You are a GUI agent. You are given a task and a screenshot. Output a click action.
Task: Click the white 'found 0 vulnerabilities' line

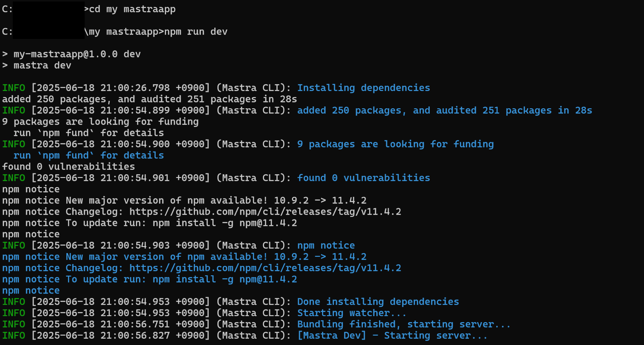click(x=69, y=167)
